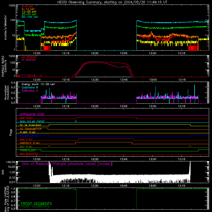The height and width of the screenshot is (212, 212).
Task: Click 12:00 time label under Flags panel
Action: [x=37, y=159]
